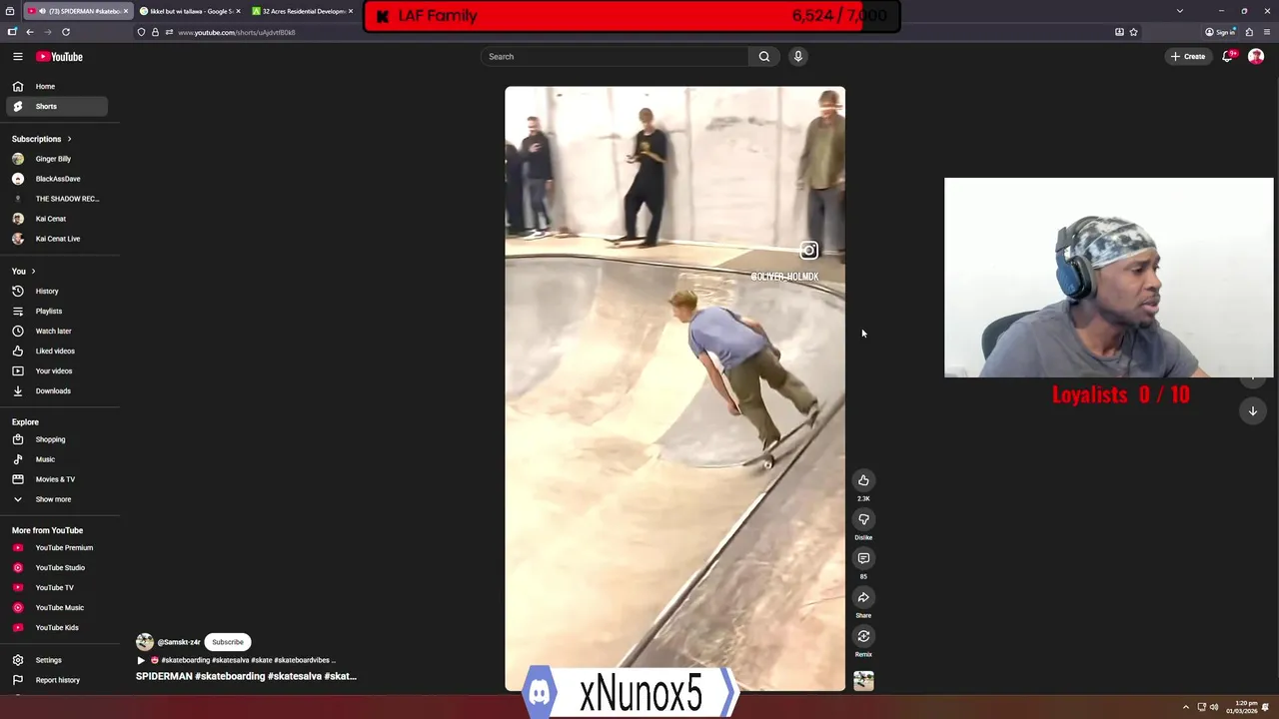Open YouTube notifications bell
Viewport: 1279px width, 719px height.
pyautogui.click(x=1228, y=57)
